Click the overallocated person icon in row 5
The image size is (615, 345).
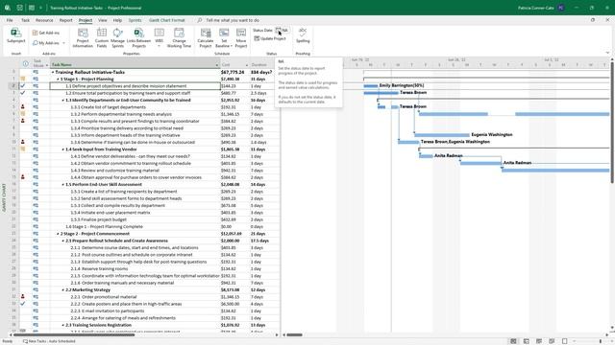click(x=23, y=106)
